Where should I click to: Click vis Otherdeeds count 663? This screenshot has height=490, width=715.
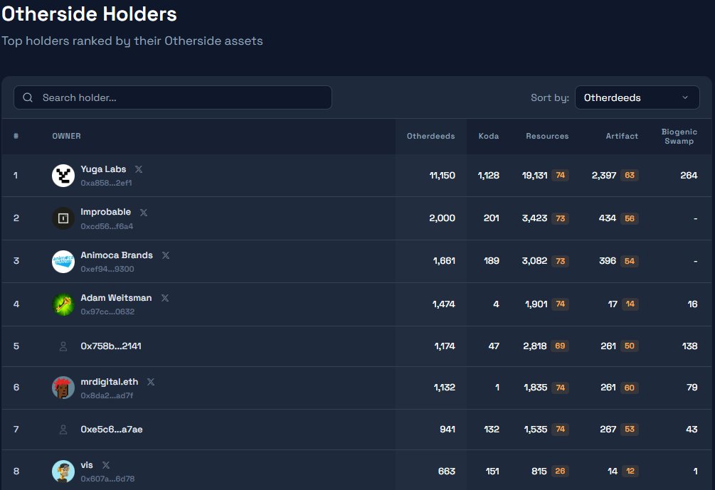click(x=446, y=471)
